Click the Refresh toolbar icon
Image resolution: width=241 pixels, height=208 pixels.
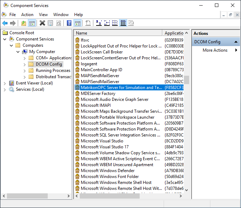(59, 23)
